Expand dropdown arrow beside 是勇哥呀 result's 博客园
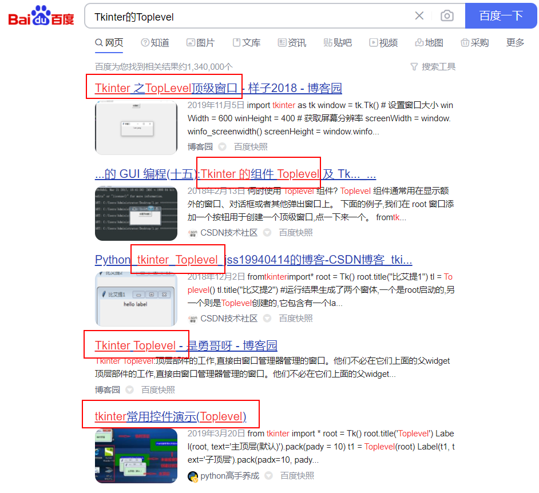Screen dimensions: 539x493 pyautogui.click(x=129, y=390)
